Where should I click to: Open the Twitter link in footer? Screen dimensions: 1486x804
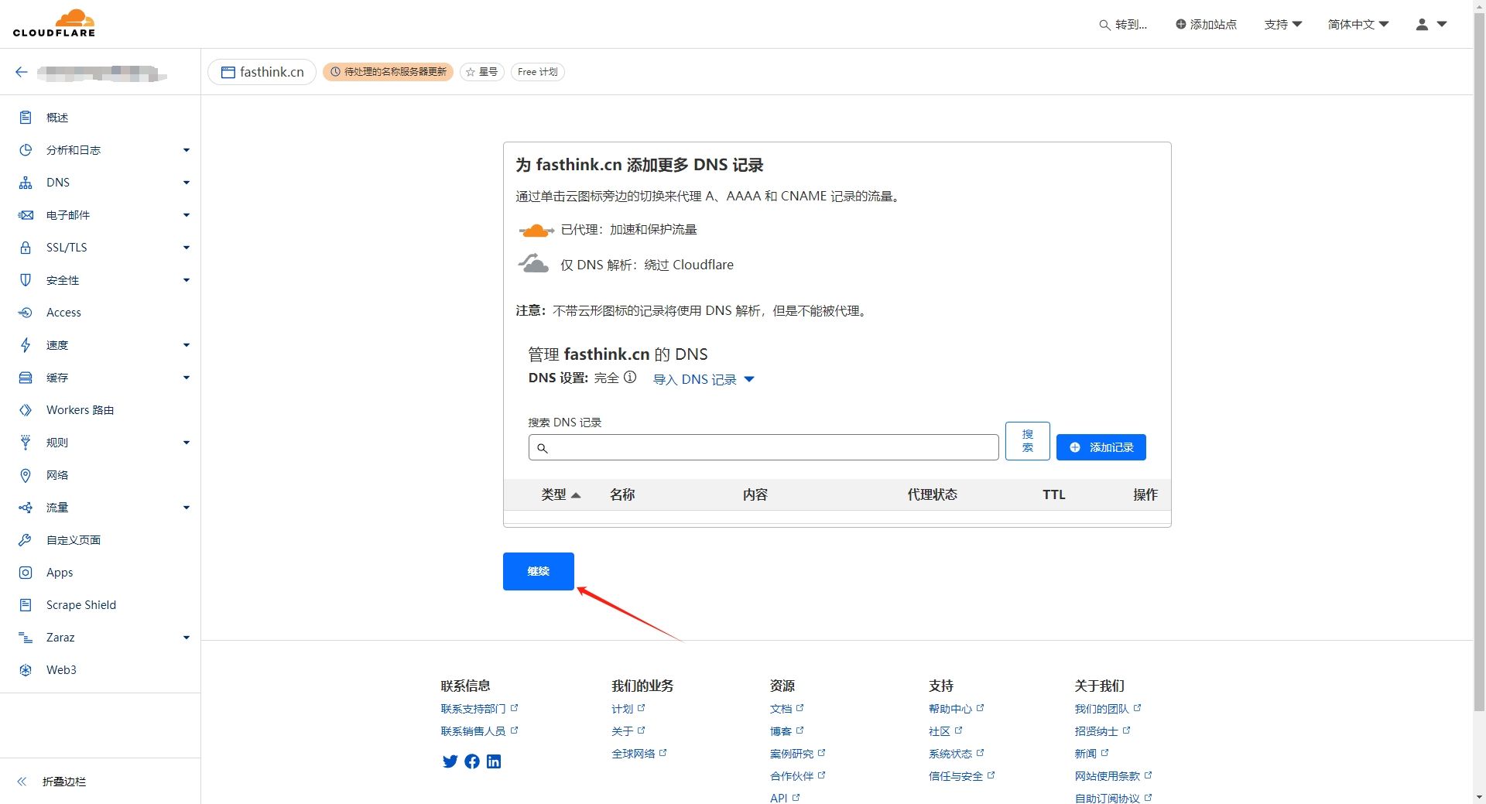pos(450,761)
